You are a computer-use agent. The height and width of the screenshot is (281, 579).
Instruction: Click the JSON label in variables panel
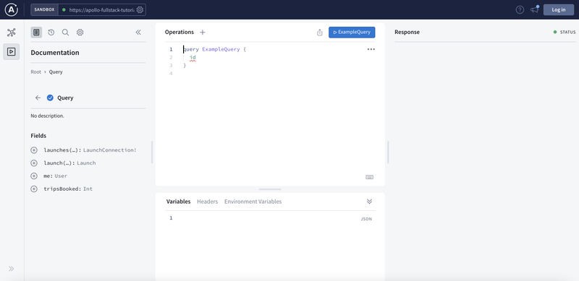[366, 219]
